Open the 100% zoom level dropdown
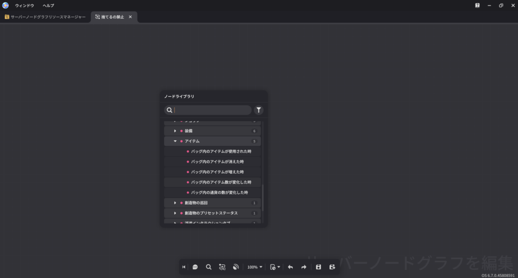 click(255, 267)
